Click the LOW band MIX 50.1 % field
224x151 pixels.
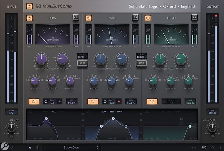pyautogui.click(x=72, y=102)
